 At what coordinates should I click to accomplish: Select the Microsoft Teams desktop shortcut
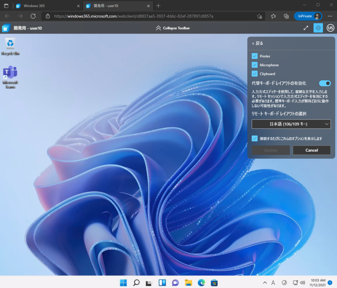[x=10, y=77]
